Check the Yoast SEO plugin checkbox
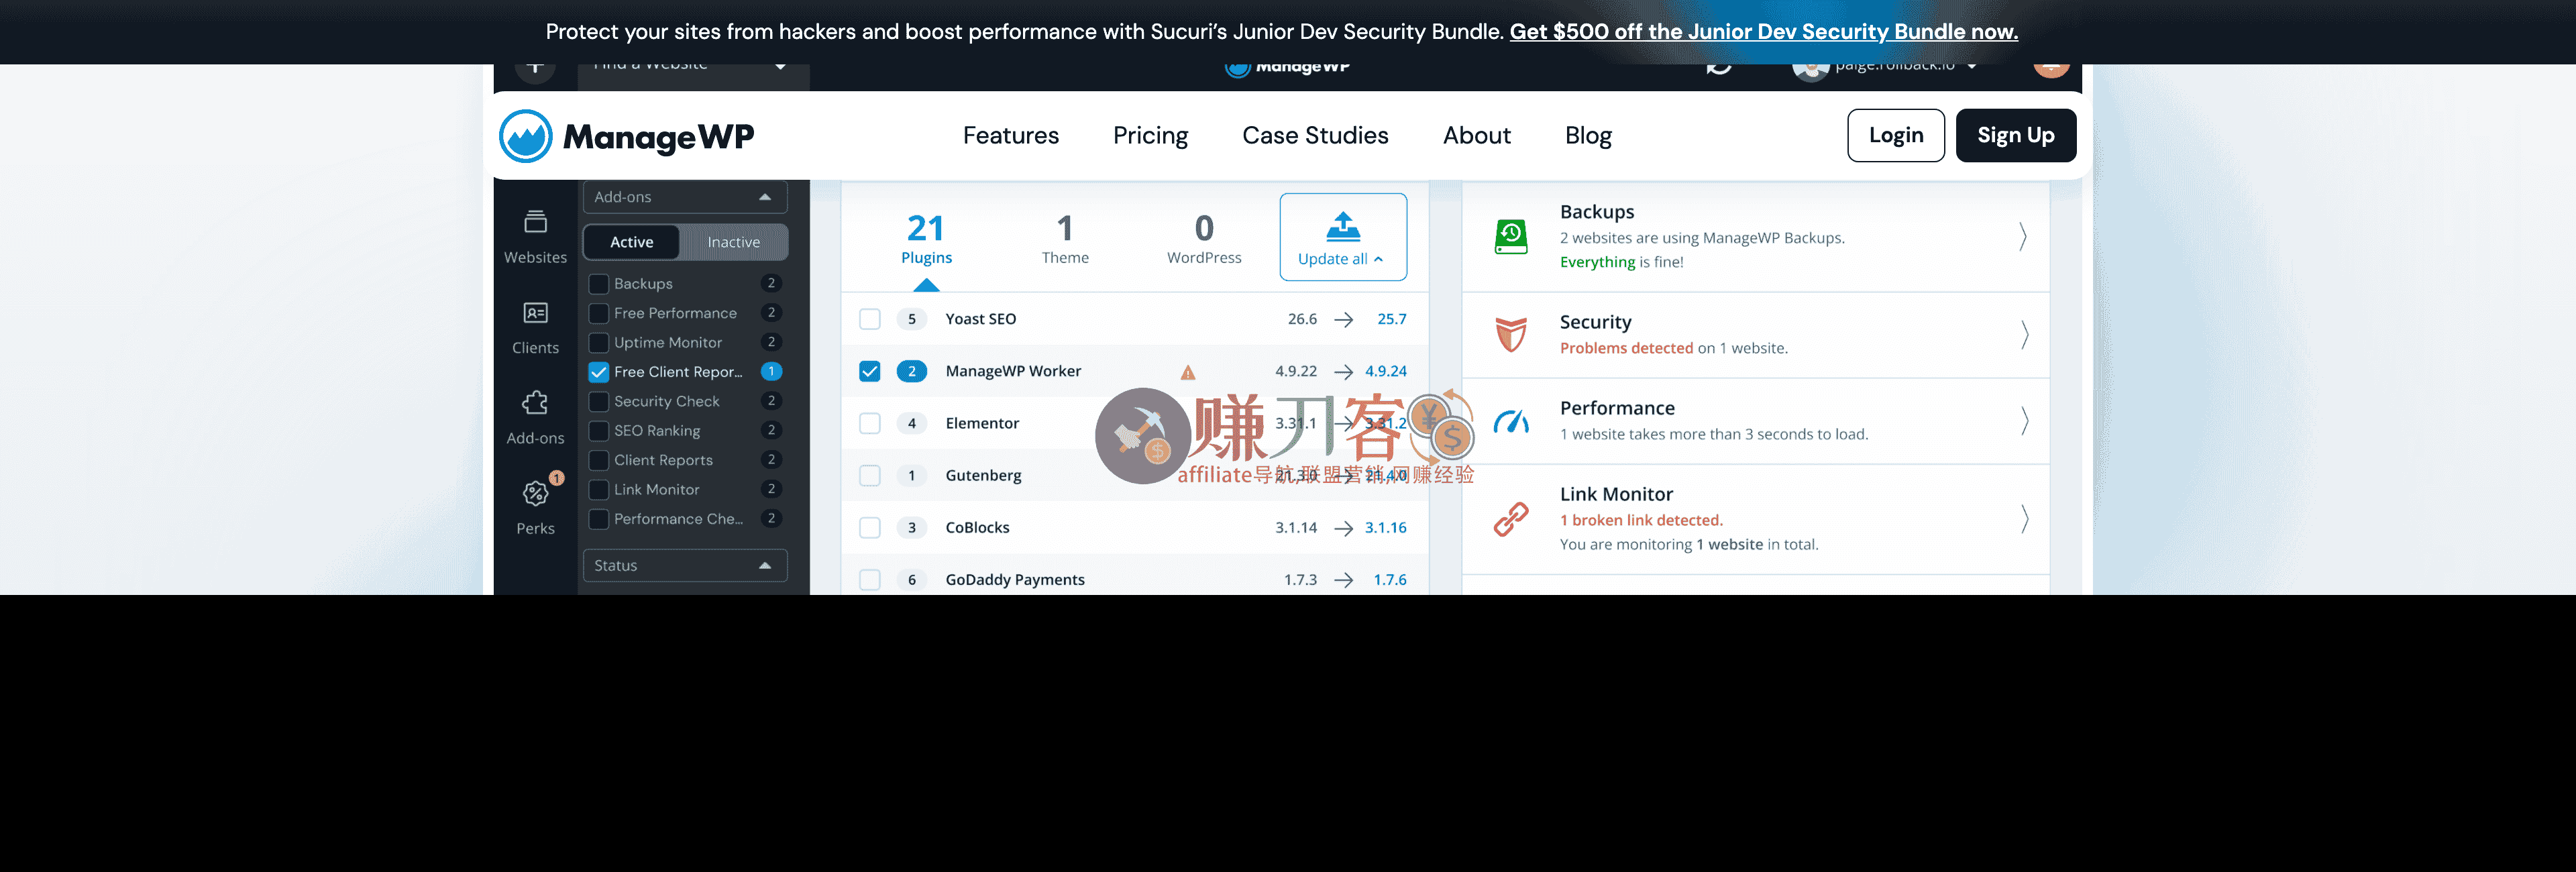Image resolution: width=2576 pixels, height=872 pixels. tap(870, 319)
